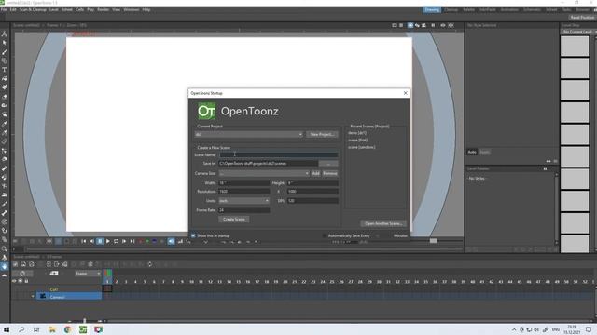The width and height of the screenshot is (597, 335).
Task: Expand the Camera row arrow
Action: (33, 297)
